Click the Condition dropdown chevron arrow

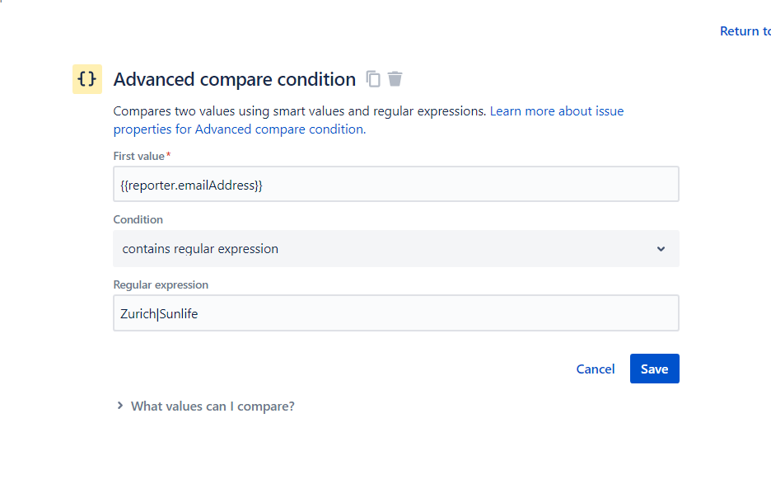point(661,249)
